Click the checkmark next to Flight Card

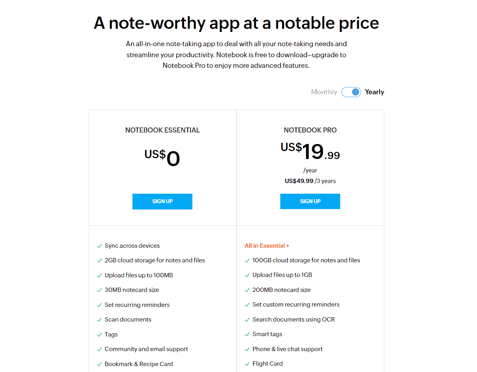tap(247, 364)
